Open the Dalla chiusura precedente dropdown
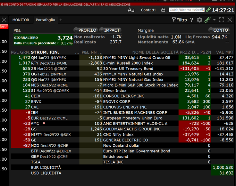Viewport: 236px width, 186px height. [36, 43]
